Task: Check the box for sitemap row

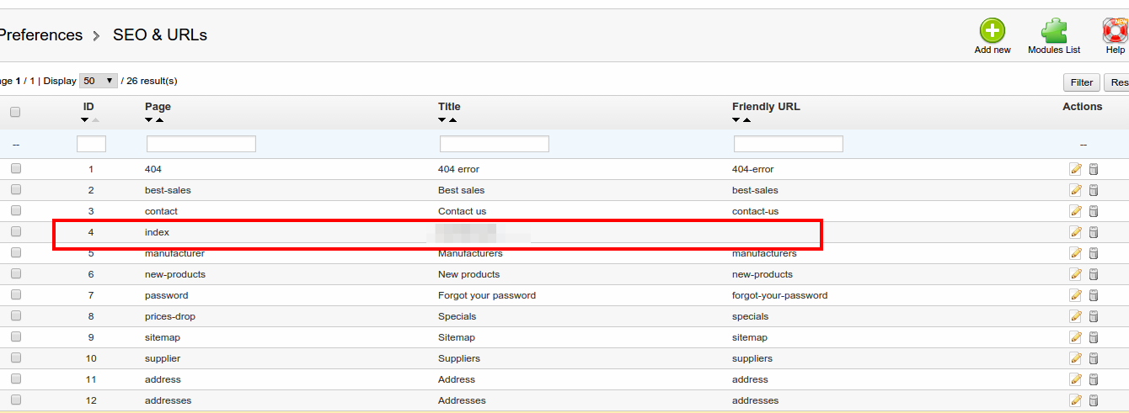Action: (x=15, y=336)
